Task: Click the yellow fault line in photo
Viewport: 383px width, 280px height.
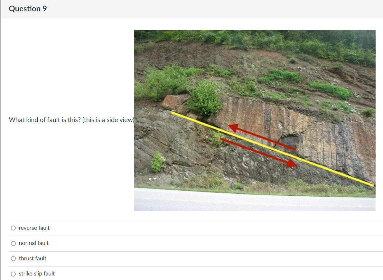Action: coord(272,149)
